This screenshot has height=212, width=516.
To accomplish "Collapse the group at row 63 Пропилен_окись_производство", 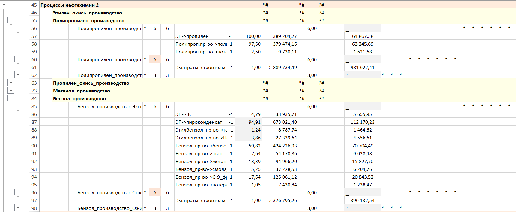I will tap(11, 83).
